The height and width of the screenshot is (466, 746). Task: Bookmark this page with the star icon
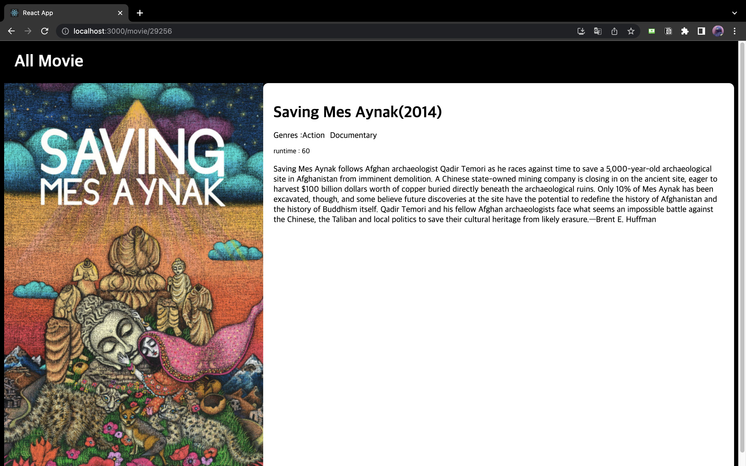[631, 31]
